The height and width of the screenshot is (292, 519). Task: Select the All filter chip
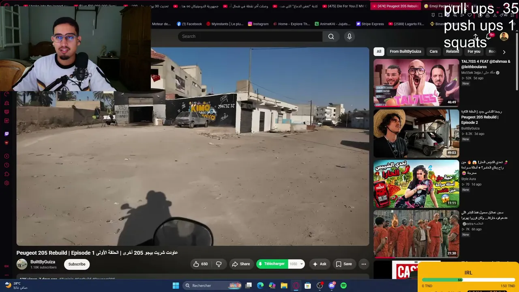click(x=379, y=52)
